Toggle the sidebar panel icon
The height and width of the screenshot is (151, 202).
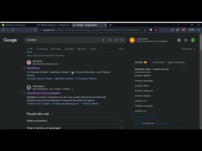pos(177,30)
